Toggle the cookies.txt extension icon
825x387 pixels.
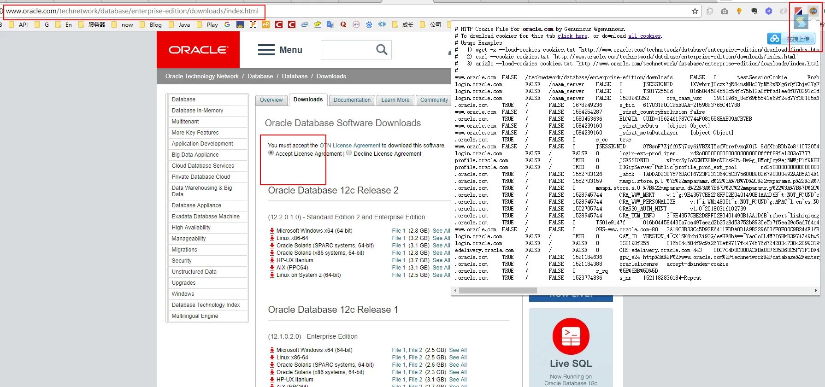813,11
